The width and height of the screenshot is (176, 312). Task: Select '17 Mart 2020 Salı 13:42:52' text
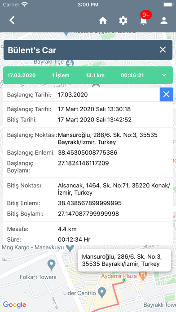(95, 120)
